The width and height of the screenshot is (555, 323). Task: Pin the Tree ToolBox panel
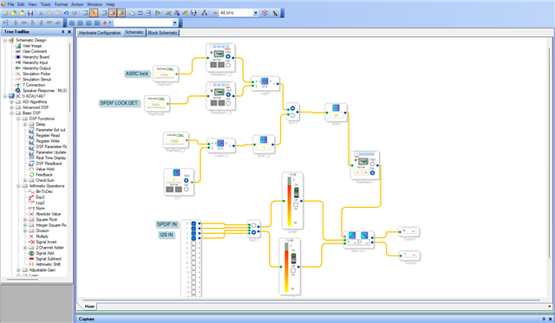click(63, 32)
